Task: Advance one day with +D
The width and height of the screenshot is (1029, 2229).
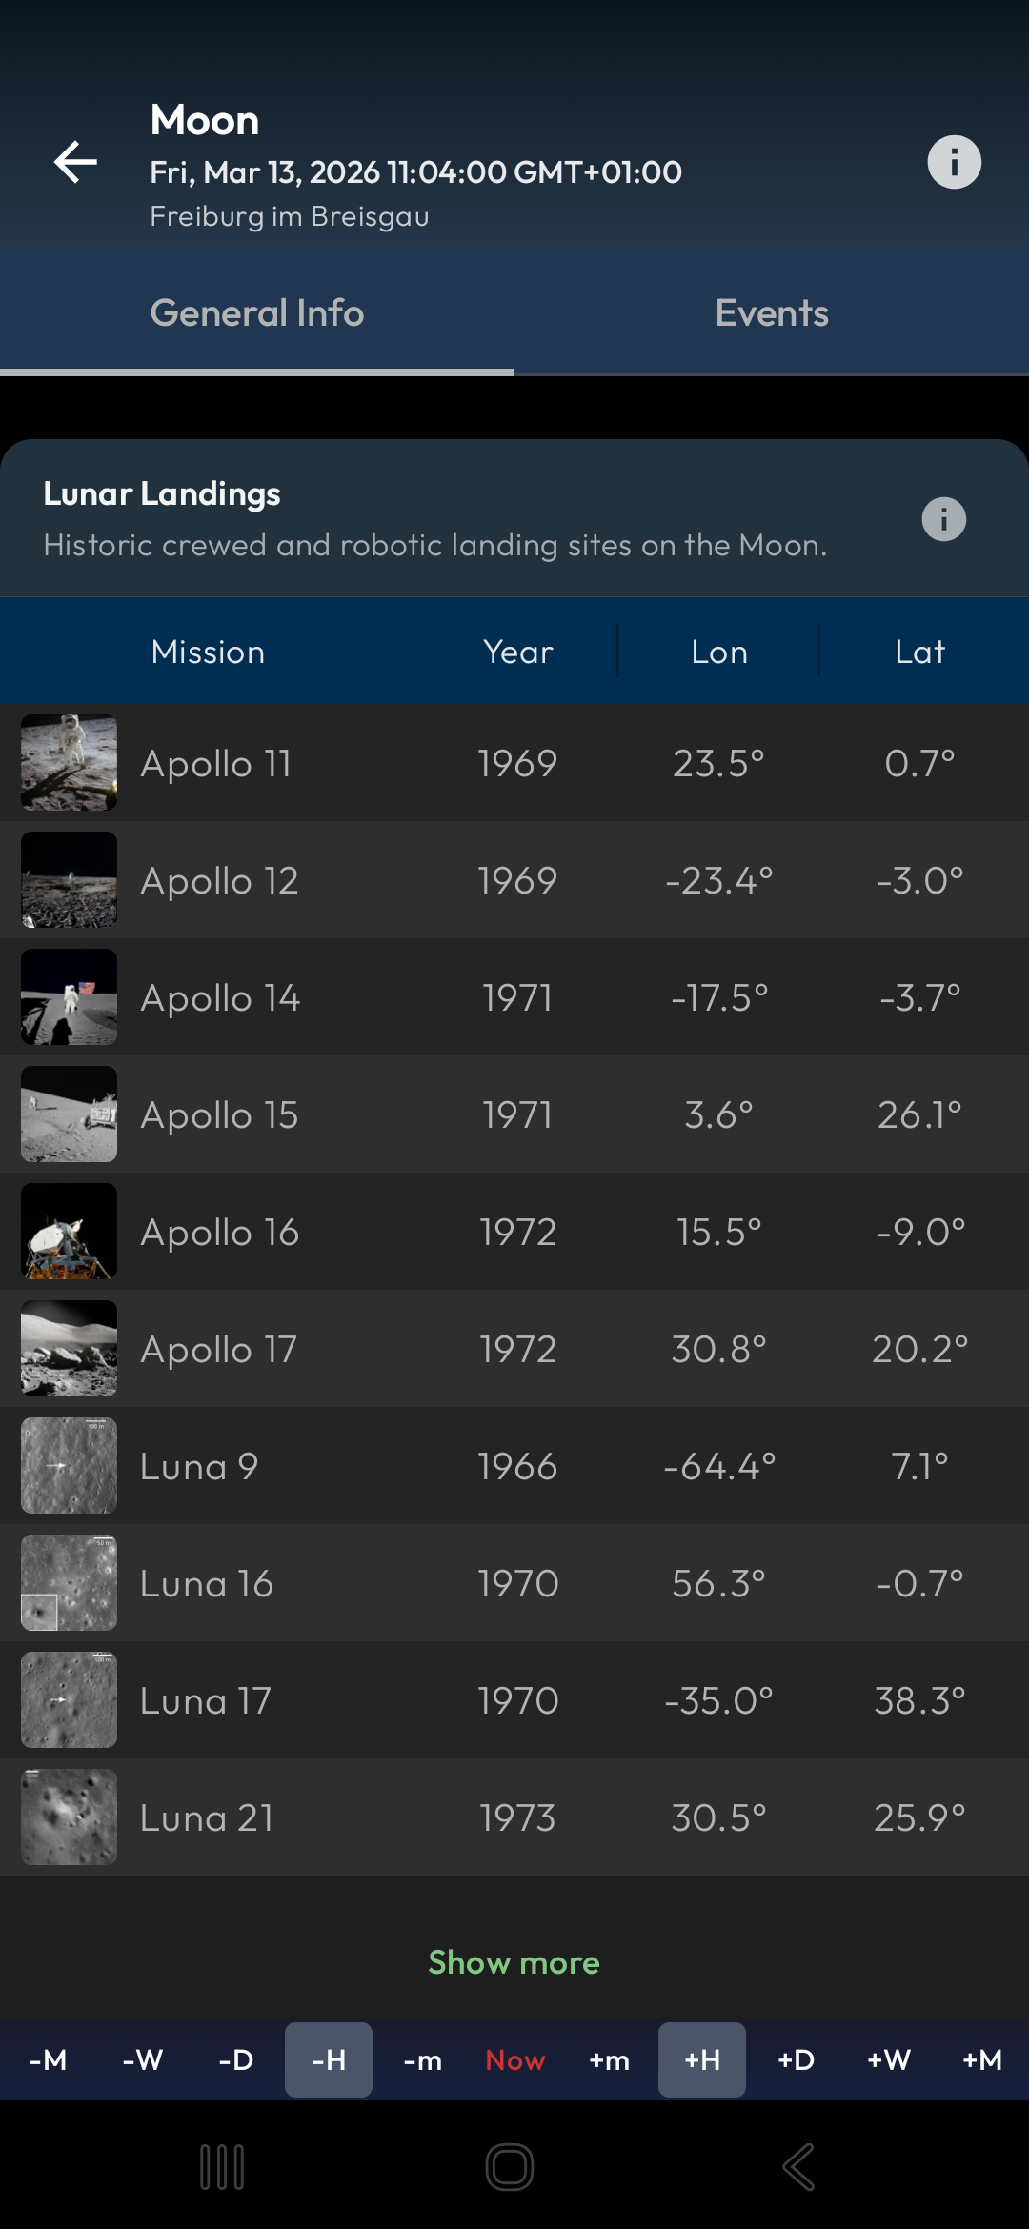Action: 796,2059
